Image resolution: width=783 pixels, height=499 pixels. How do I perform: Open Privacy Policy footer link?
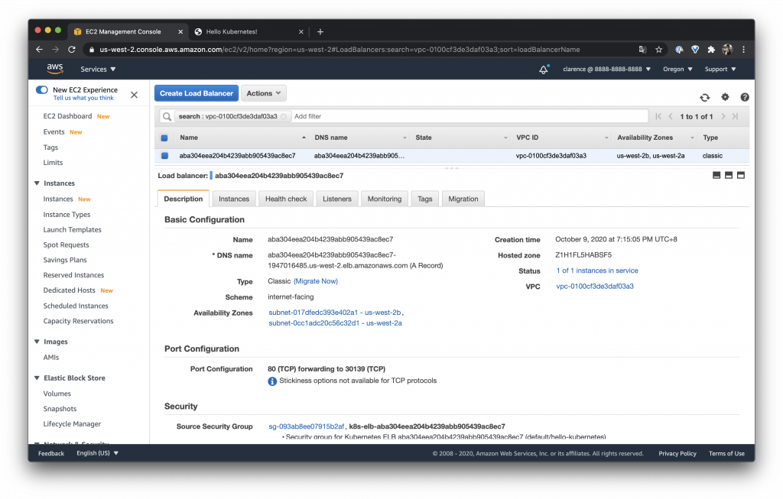pyautogui.click(x=677, y=454)
